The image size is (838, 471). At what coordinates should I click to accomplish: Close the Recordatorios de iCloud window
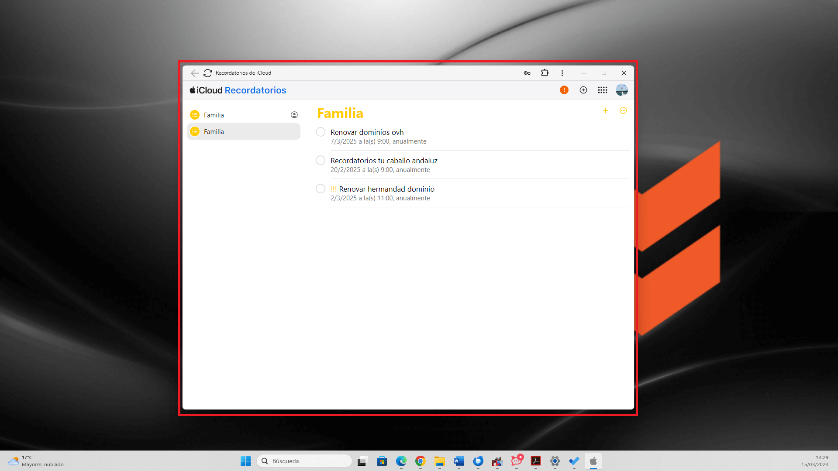click(x=624, y=73)
